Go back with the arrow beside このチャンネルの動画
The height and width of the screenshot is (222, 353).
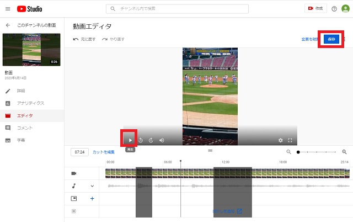pyautogui.click(x=8, y=25)
